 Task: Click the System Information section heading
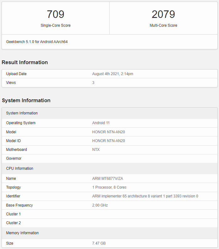[26, 100]
